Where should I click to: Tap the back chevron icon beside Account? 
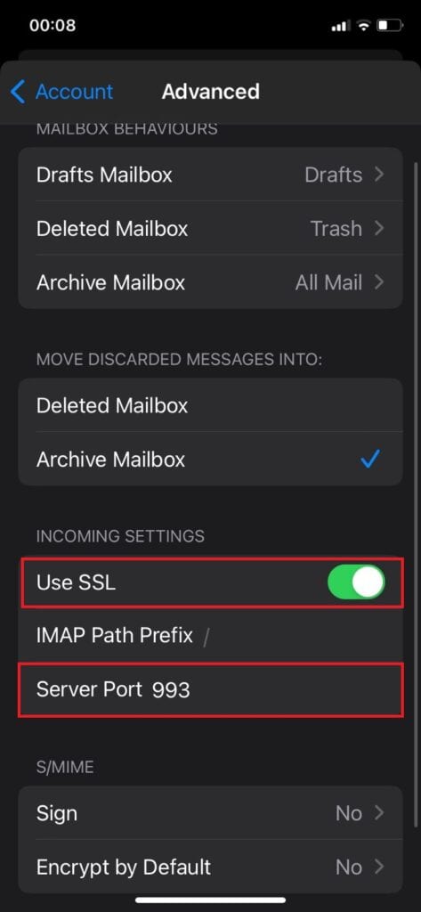coord(18,92)
